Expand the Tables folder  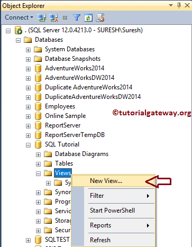click(x=38, y=164)
